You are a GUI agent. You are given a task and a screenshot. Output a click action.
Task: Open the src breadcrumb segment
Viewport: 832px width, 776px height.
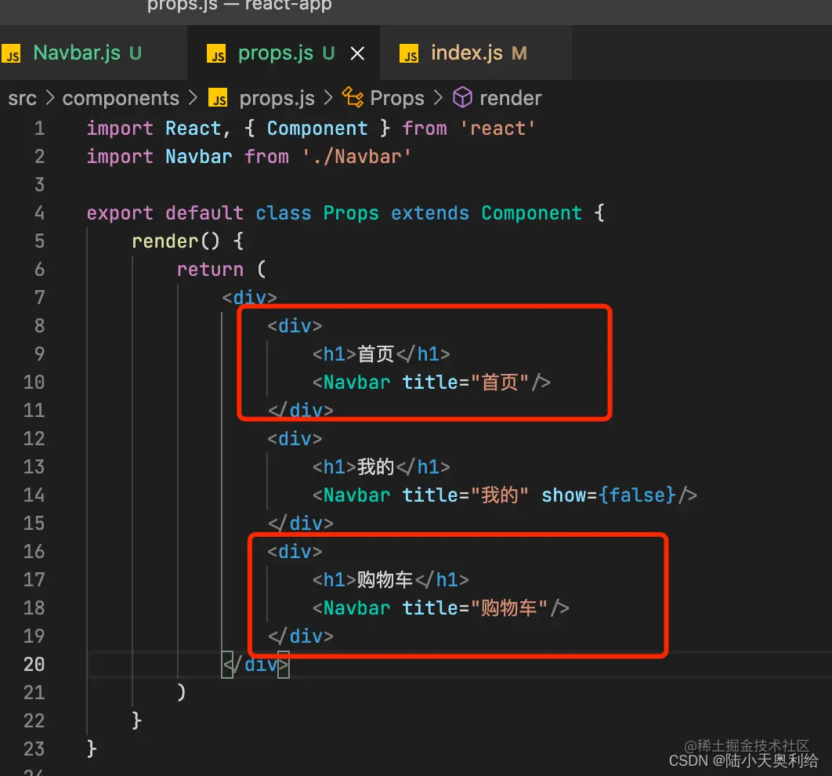22,98
